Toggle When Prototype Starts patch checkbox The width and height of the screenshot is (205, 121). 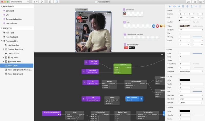(59, 114)
